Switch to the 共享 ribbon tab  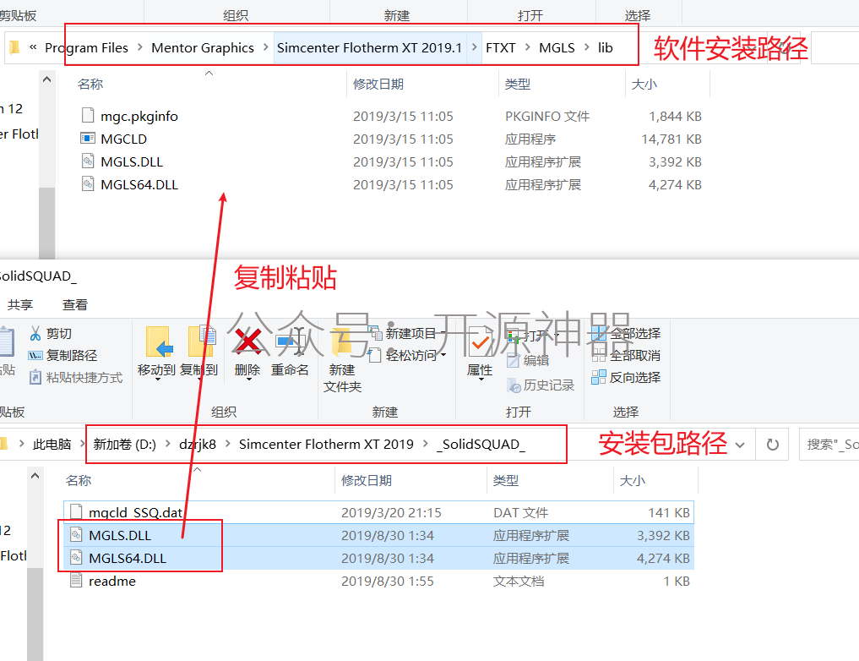click(x=20, y=305)
